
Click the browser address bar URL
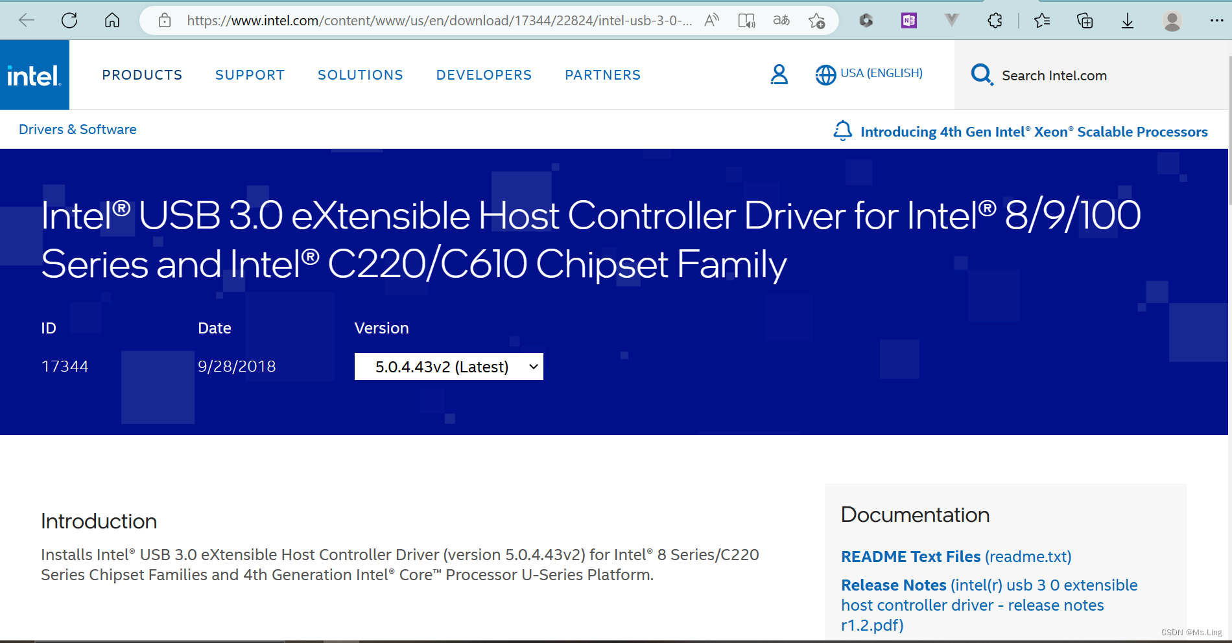(x=439, y=21)
